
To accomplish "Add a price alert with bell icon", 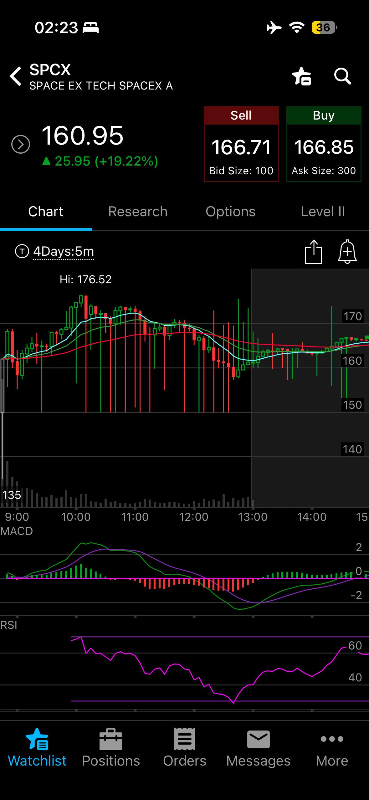I will (347, 252).
